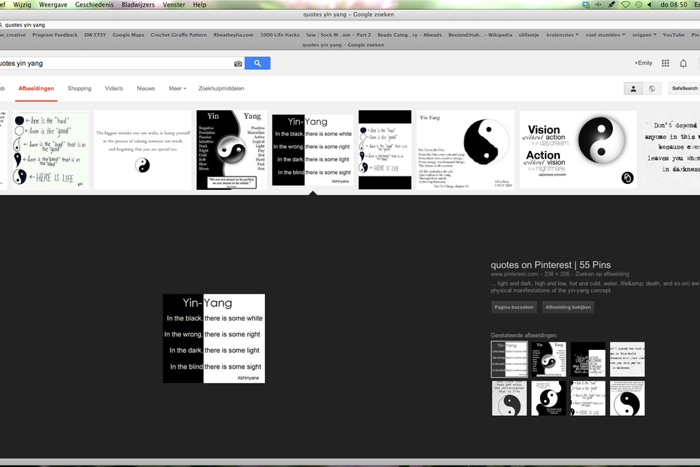Open quotes on Pinterest 55 Pins title
Viewport: 700px width, 467px height.
551,265
